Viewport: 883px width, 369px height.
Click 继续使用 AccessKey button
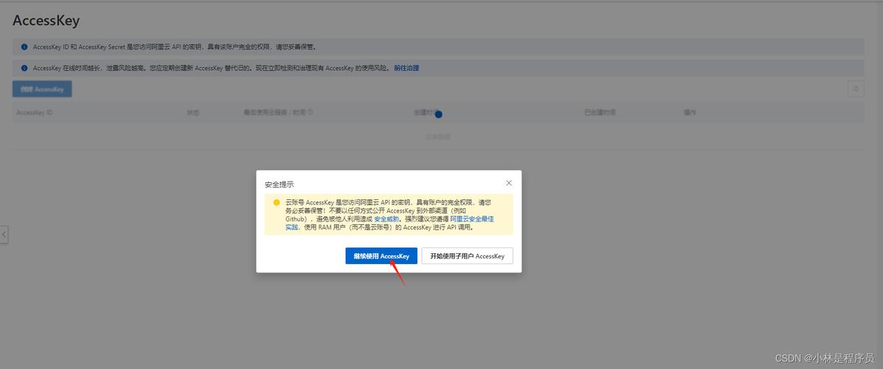[x=381, y=256]
